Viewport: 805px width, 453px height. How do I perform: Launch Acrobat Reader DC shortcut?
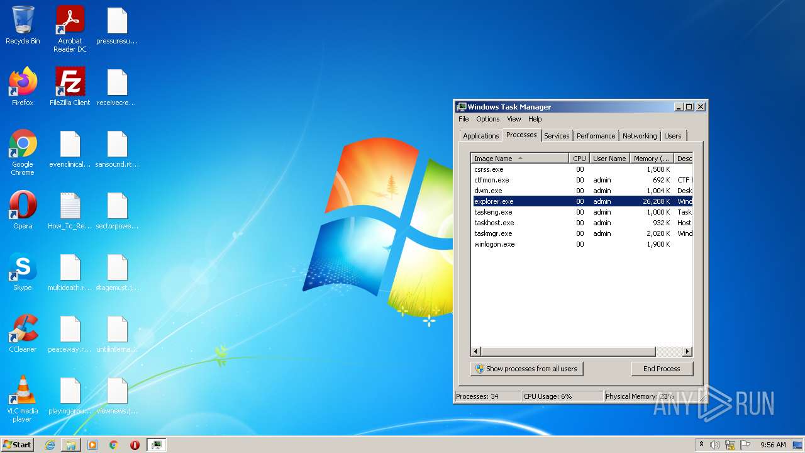(x=70, y=29)
